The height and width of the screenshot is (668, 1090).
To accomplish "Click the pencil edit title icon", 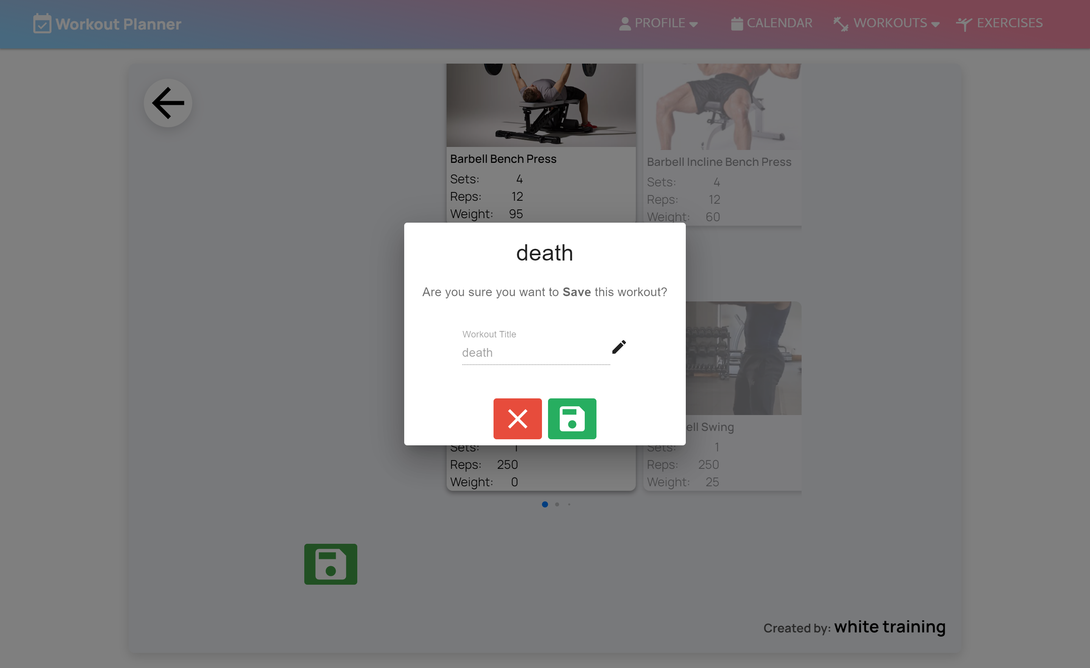I will 618,346.
